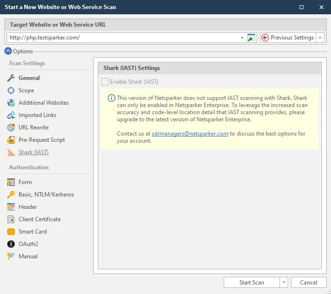Close the new scan dialog
Viewport: 331px width, 294px height.
coord(321,7)
